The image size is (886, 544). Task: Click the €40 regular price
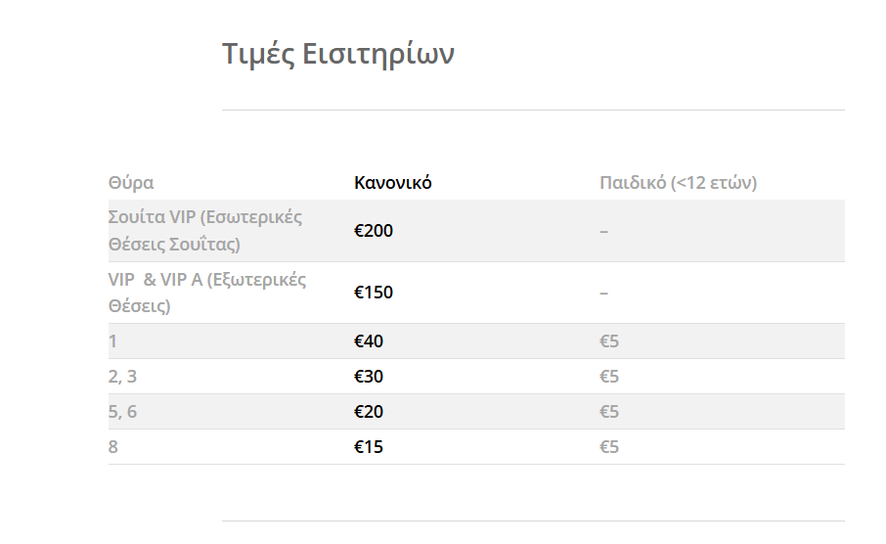(x=369, y=341)
